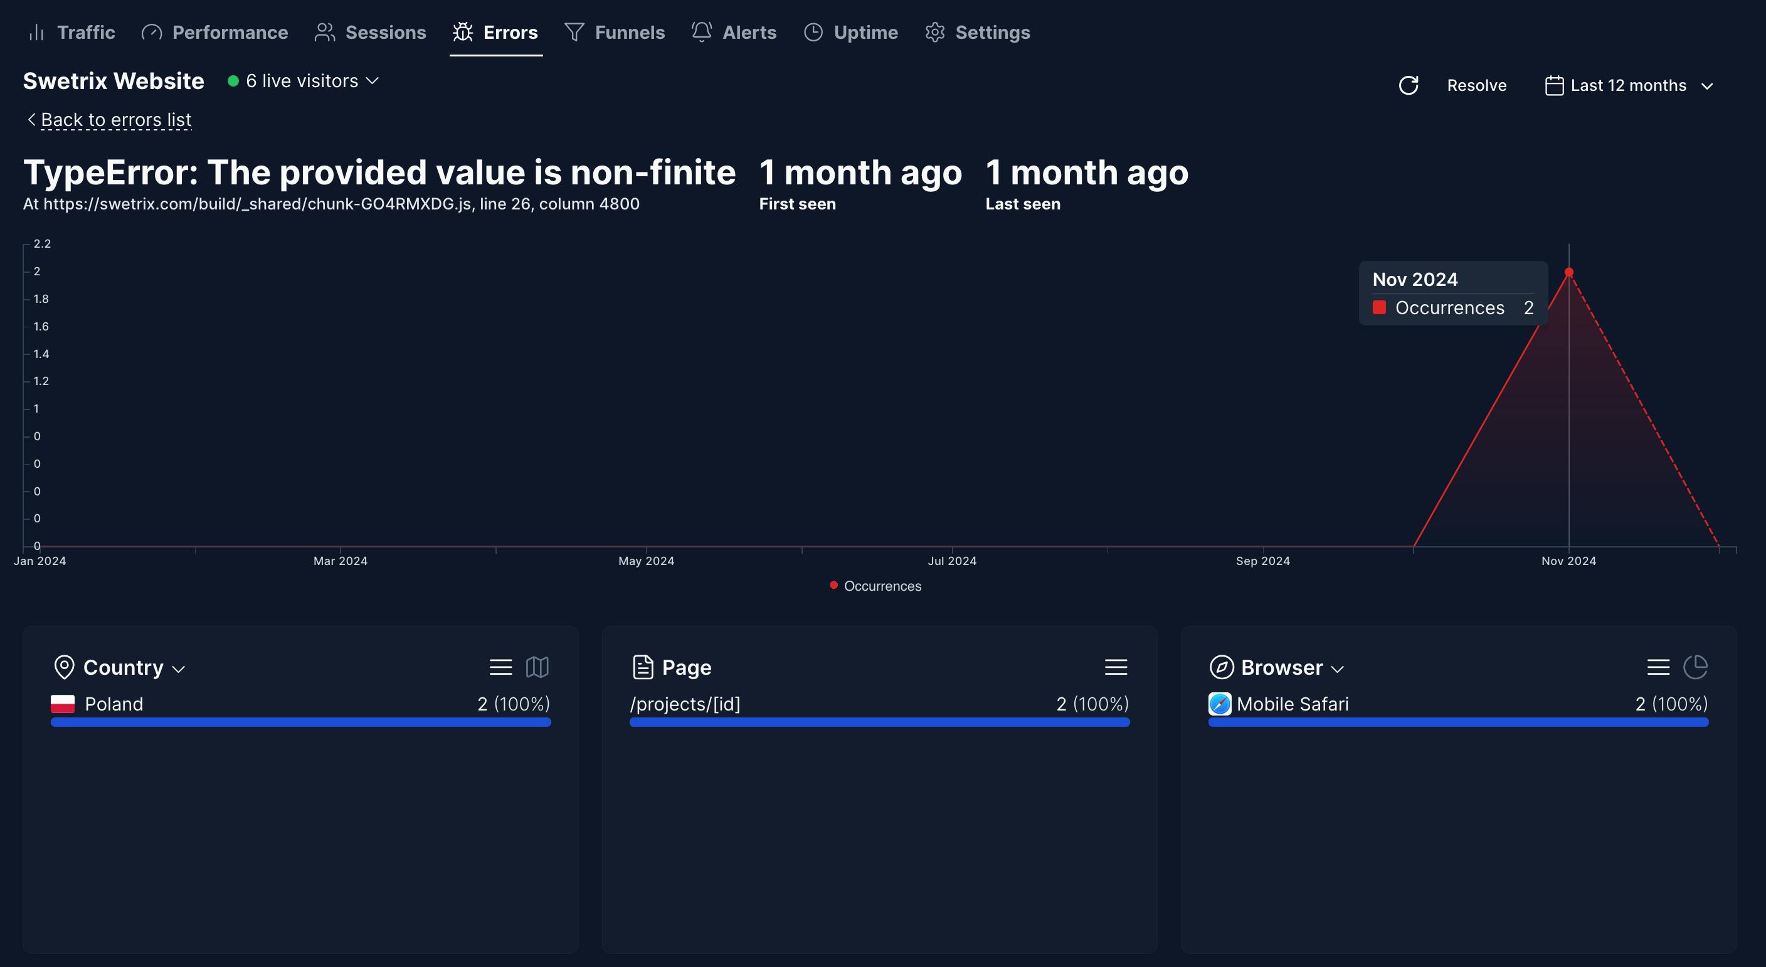This screenshot has height=967, width=1766.
Task: Click the Mobile Safari 2 (100%) count
Action: 1671,704
